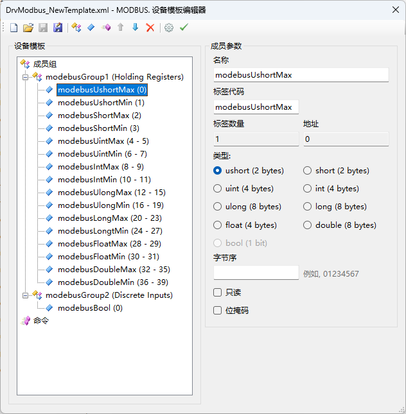
Task: Select modebusDoubleMax (32 - 35) element
Action: (x=114, y=270)
